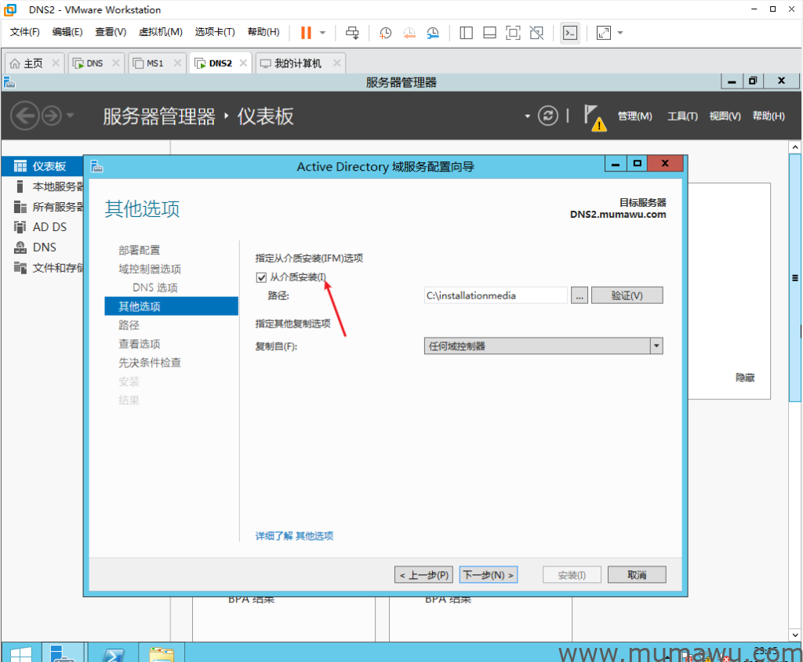This screenshot has height=662, width=803.
Task: Open the 虚拟机(M) menu
Action: (160, 32)
